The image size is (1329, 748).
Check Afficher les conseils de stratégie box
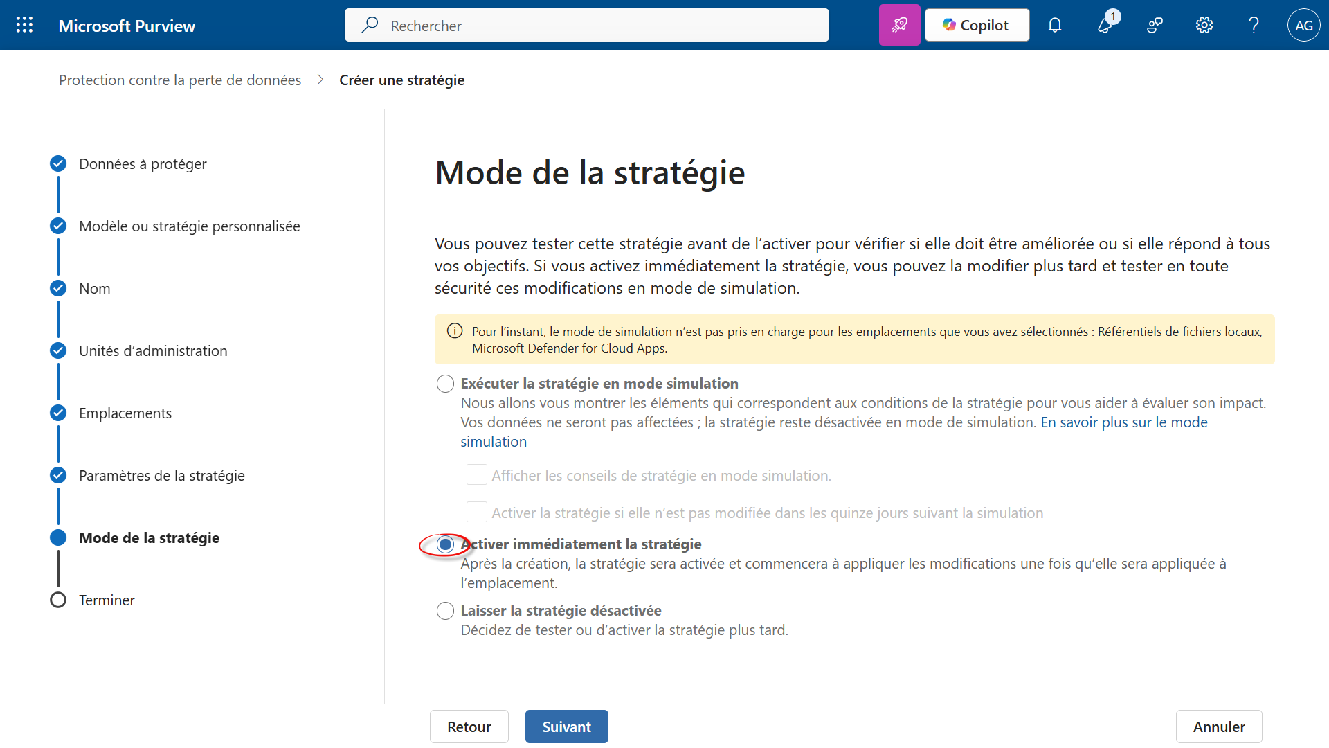pyautogui.click(x=476, y=475)
